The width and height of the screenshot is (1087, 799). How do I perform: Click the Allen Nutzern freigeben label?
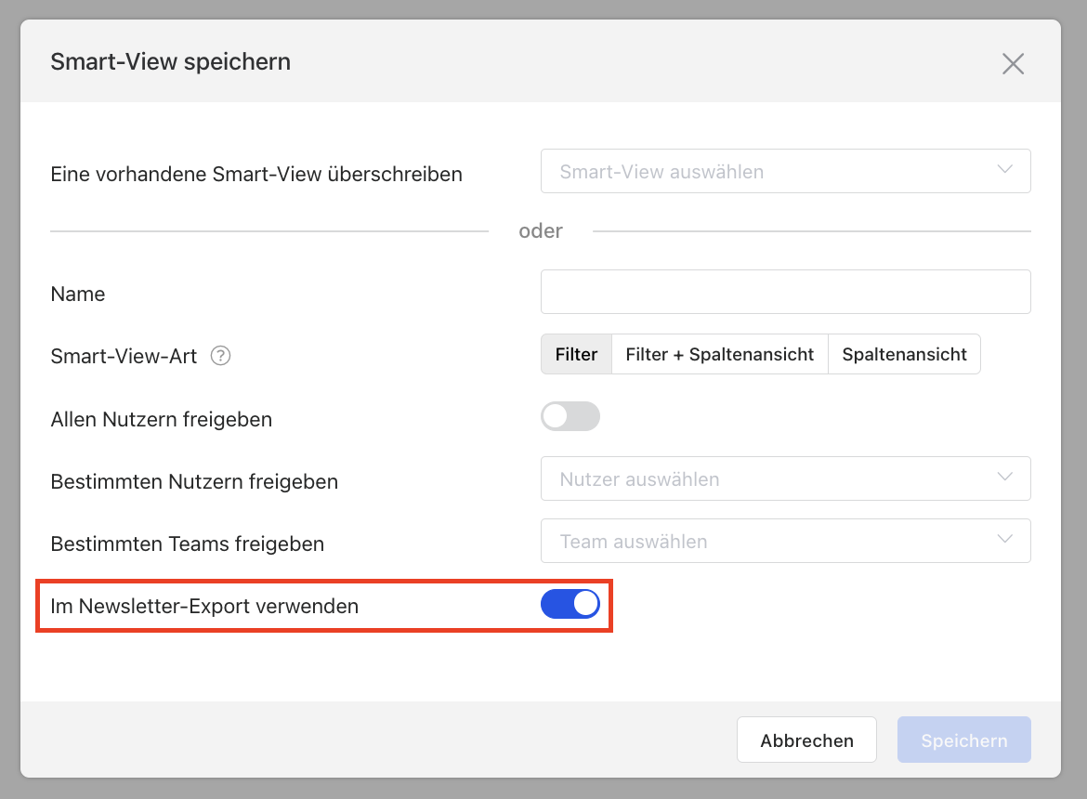point(162,419)
